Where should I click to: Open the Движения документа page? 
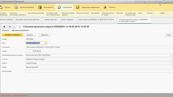tap(20, 30)
